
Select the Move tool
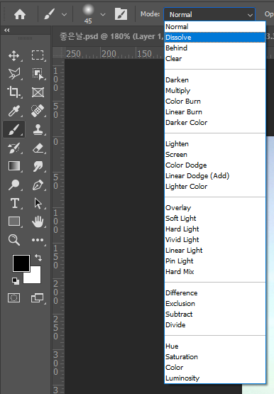pyautogui.click(x=13, y=55)
